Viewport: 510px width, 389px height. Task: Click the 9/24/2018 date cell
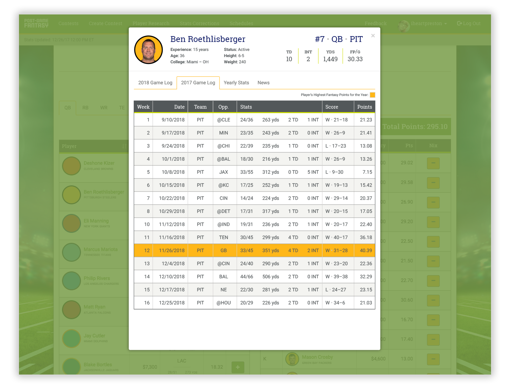pos(173,146)
